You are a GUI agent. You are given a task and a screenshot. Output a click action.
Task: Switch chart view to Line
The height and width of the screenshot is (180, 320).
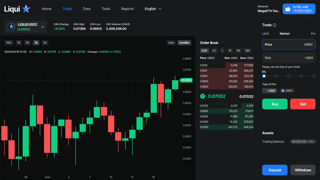tap(171, 42)
